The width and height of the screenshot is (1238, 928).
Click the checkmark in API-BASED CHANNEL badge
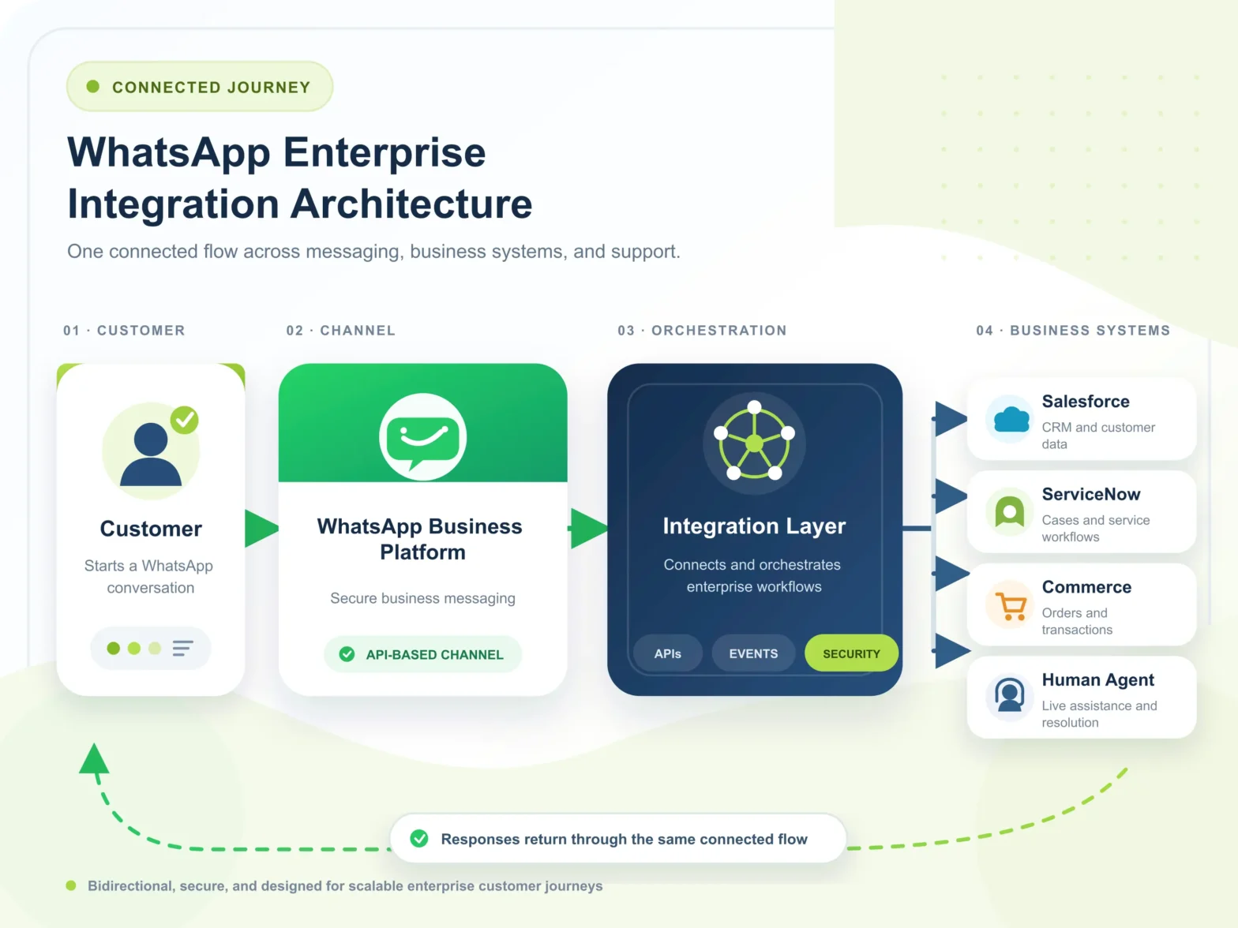347,654
